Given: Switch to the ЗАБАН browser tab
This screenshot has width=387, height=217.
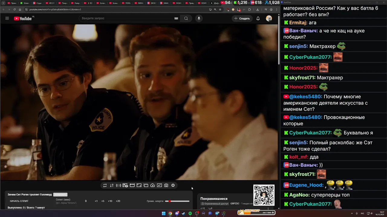Looking at the screenshot, I should [x=164, y=3].
